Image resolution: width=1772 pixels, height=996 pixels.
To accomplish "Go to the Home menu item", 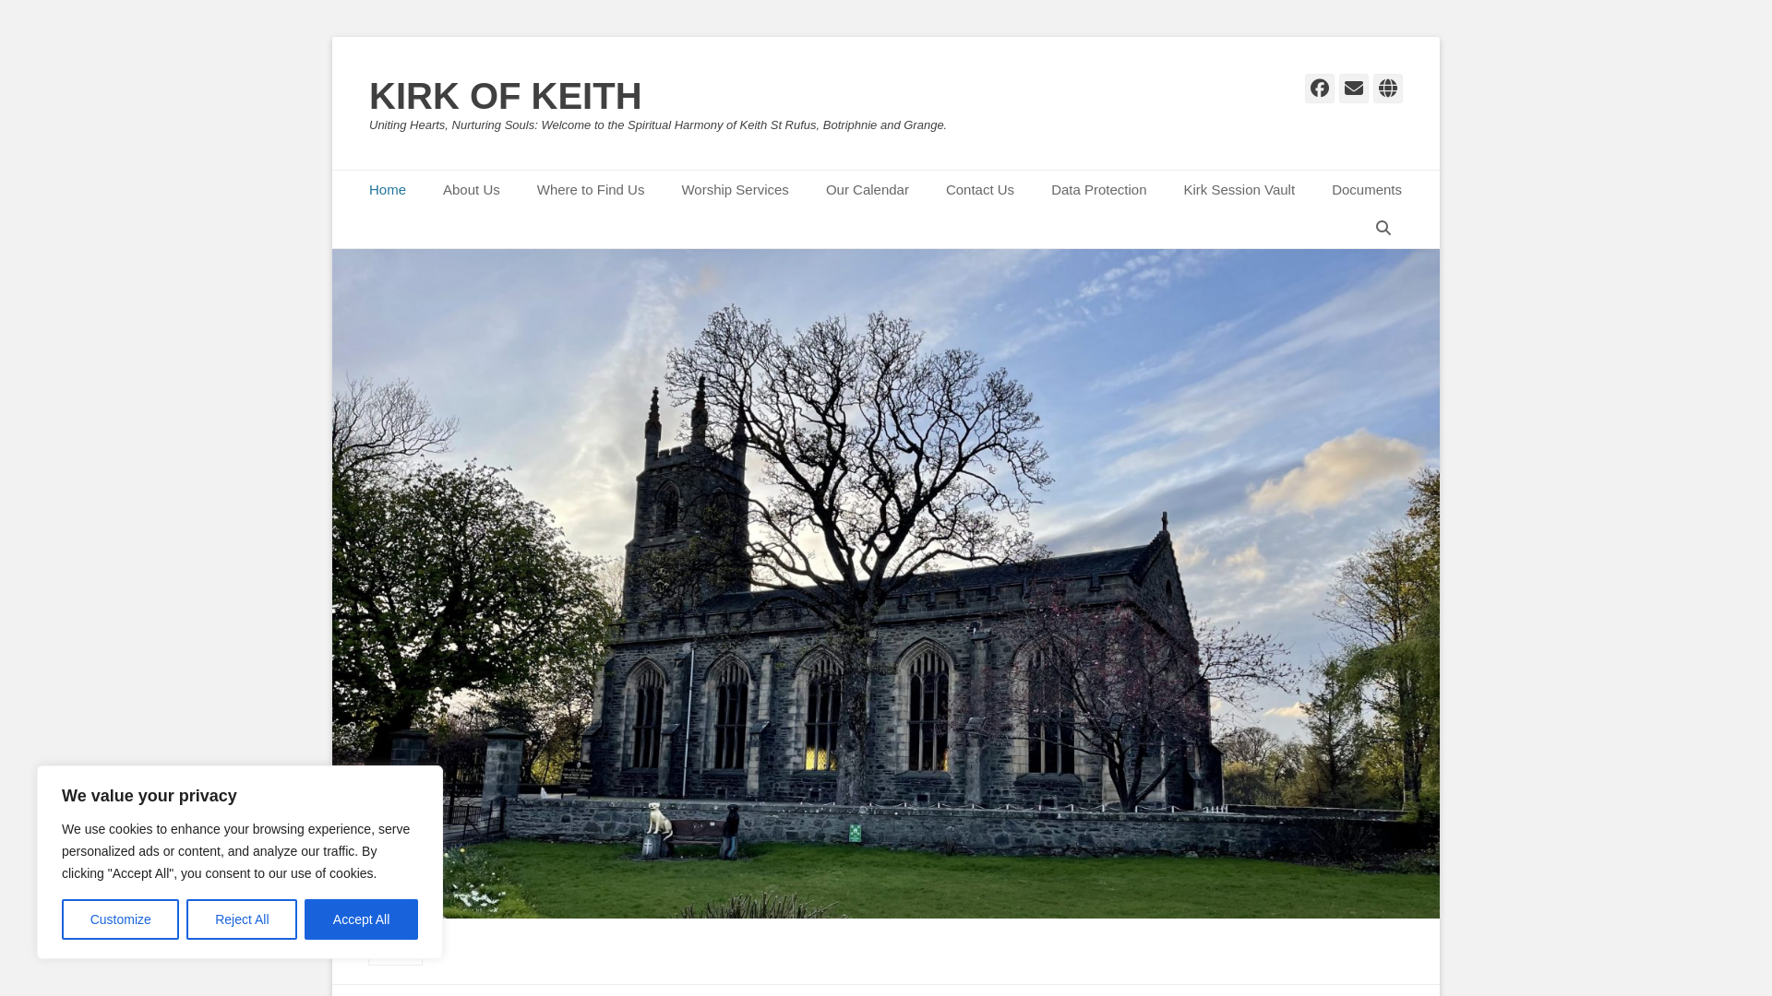I will point(388,190).
